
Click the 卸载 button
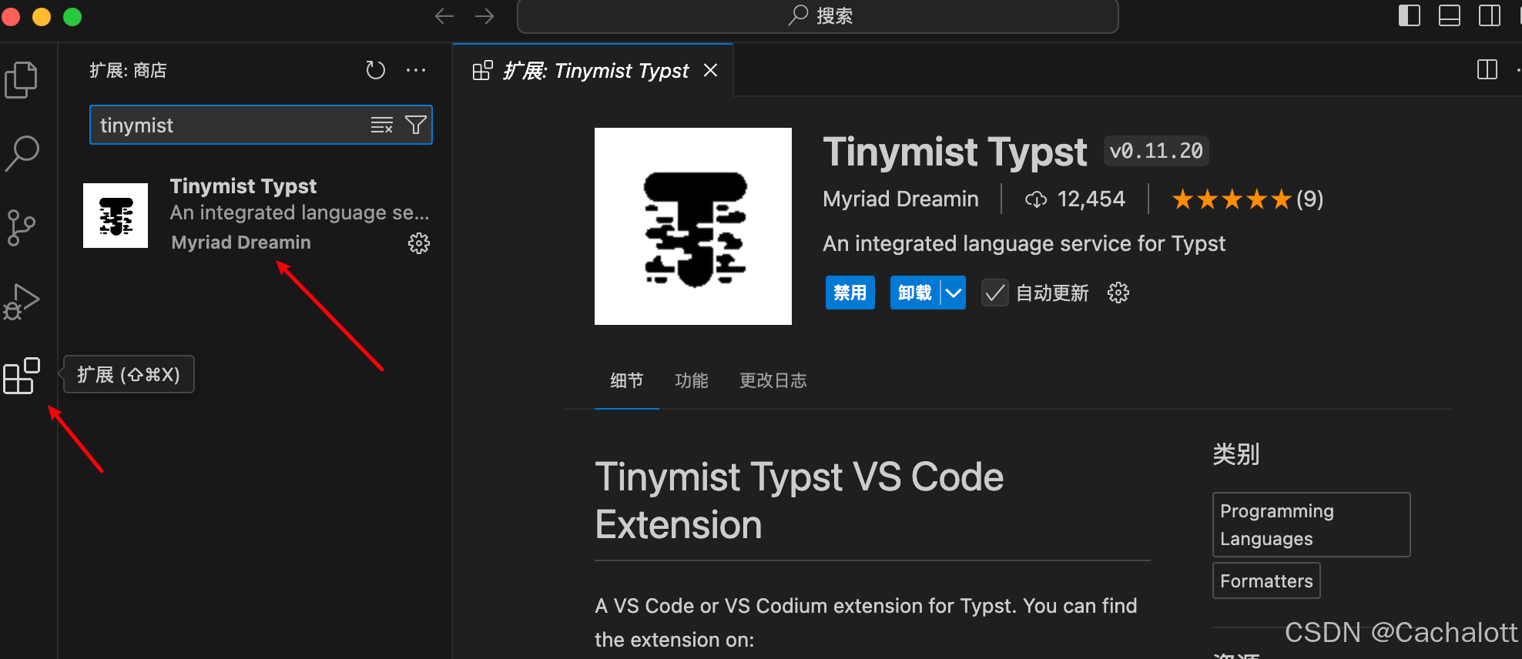[x=915, y=293]
